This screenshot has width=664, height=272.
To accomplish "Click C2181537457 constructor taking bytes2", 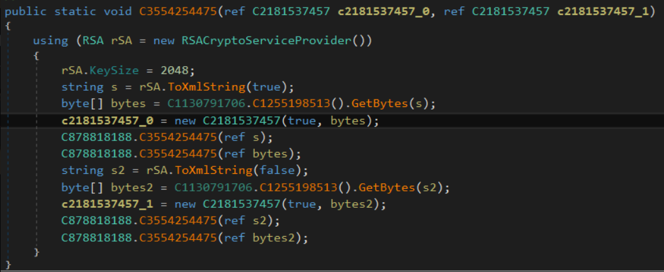I will pos(244,203).
